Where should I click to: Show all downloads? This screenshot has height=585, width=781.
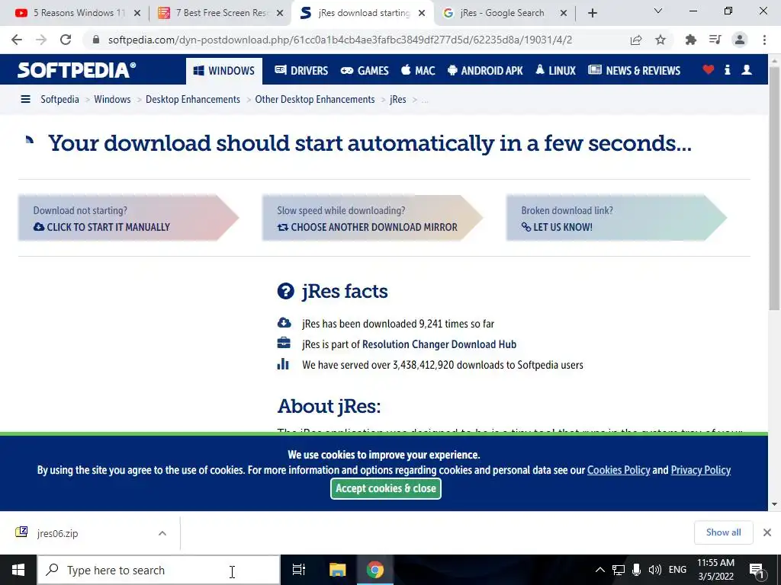click(723, 532)
